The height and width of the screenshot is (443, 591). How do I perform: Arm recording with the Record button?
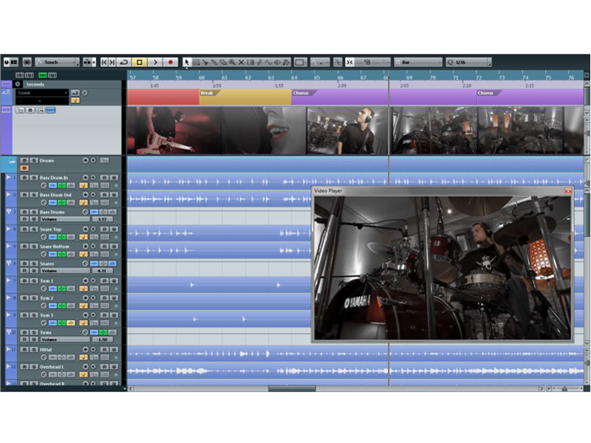point(170,63)
